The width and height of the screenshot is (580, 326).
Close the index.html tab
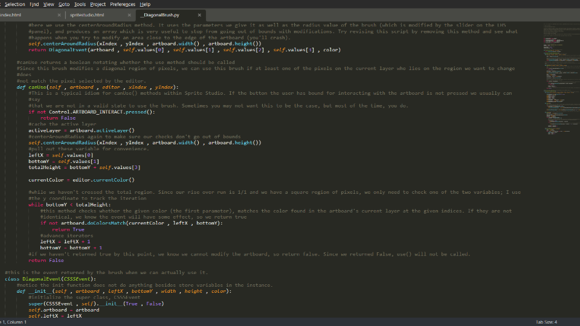point(59,14)
